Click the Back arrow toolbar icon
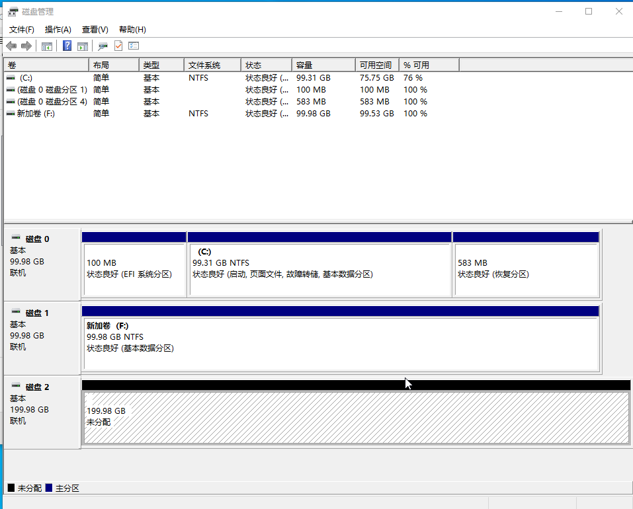This screenshot has width=633, height=509. tap(11, 46)
